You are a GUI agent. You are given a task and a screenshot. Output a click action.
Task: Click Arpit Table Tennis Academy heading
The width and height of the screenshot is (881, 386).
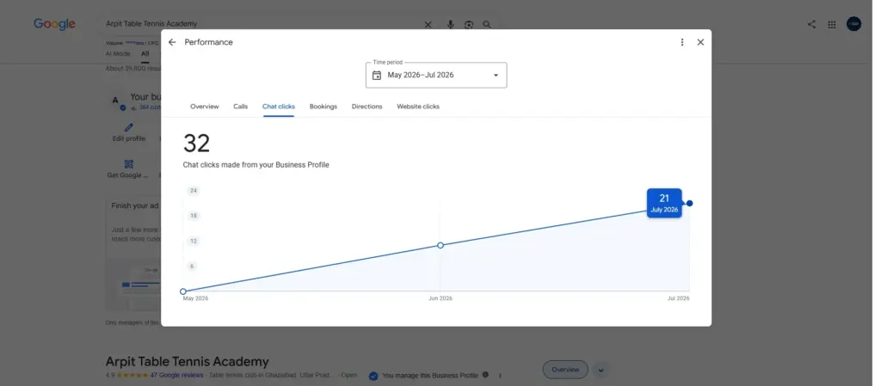coord(187,361)
